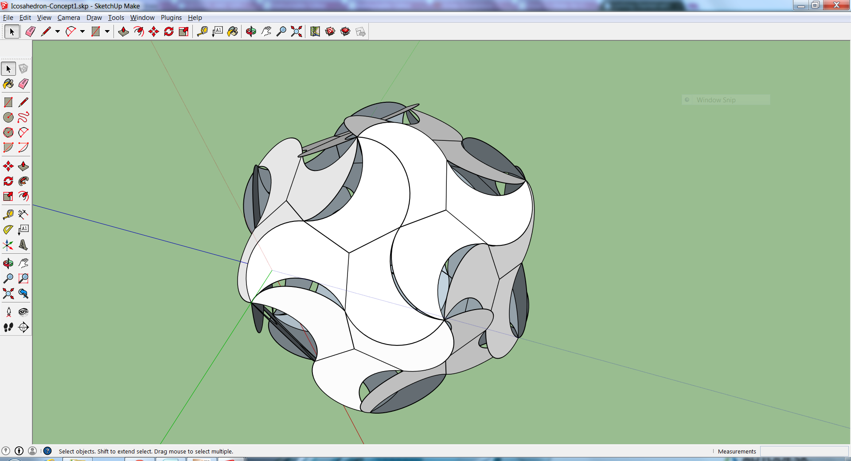Choose Eraser in left palette
Image resolution: width=851 pixels, height=461 pixels.
point(23,84)
